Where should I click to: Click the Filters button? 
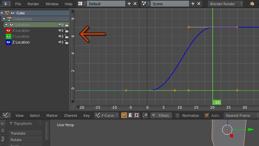pos(161,115)
